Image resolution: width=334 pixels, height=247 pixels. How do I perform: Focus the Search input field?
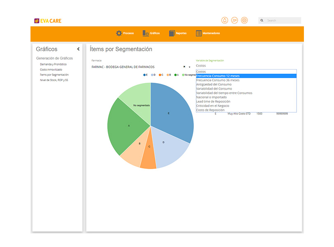[x=283, y=21]
